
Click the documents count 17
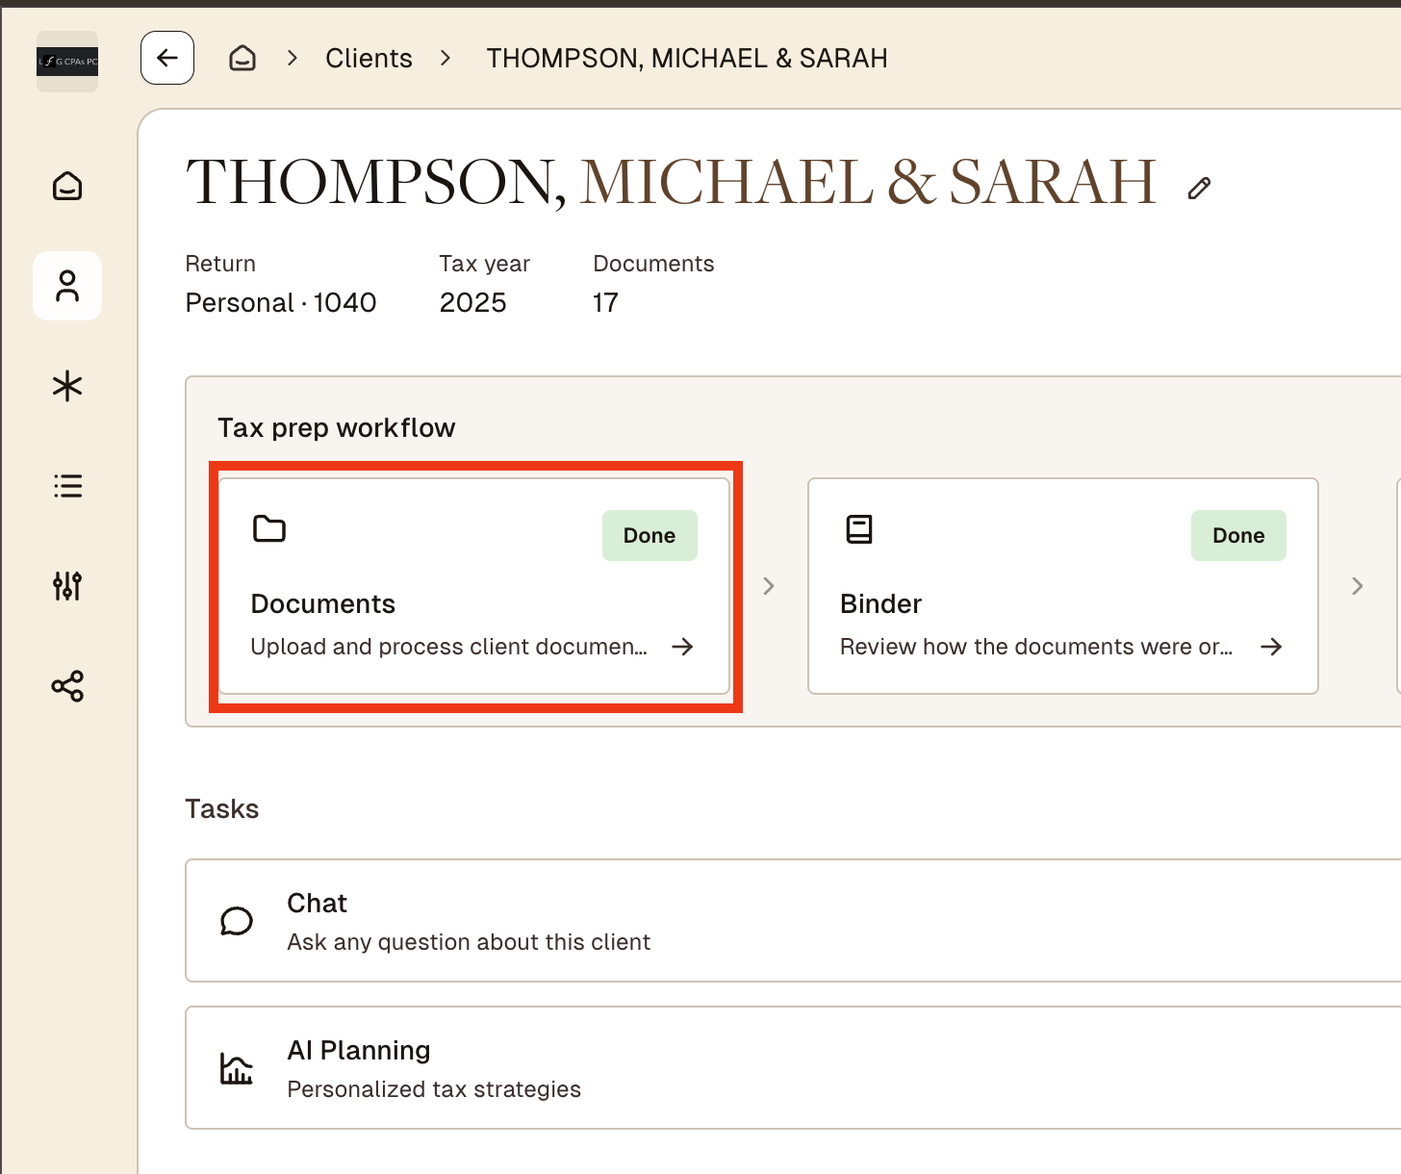(x=605, y=302)
